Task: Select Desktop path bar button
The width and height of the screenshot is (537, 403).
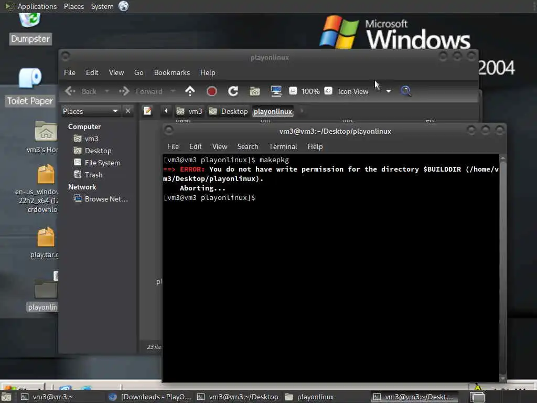Action: 229,111
